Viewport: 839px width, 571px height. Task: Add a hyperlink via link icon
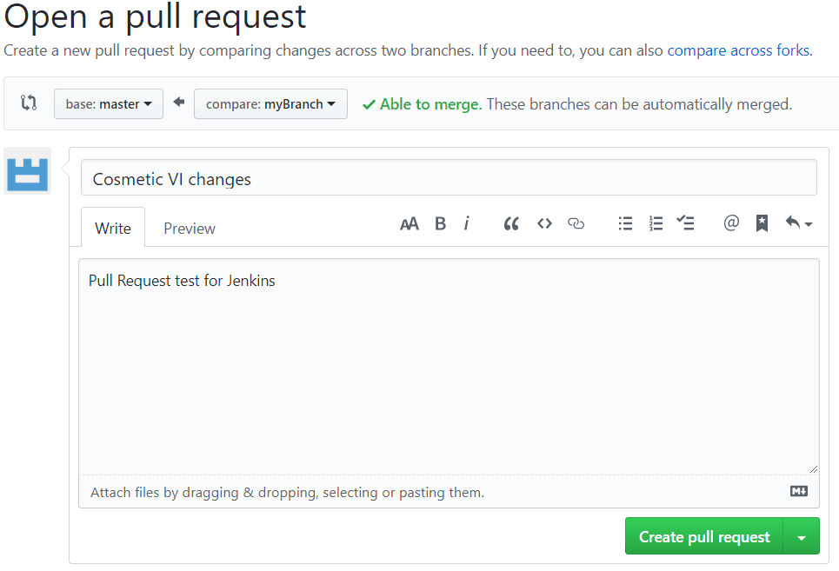click(x=576, y=224)
